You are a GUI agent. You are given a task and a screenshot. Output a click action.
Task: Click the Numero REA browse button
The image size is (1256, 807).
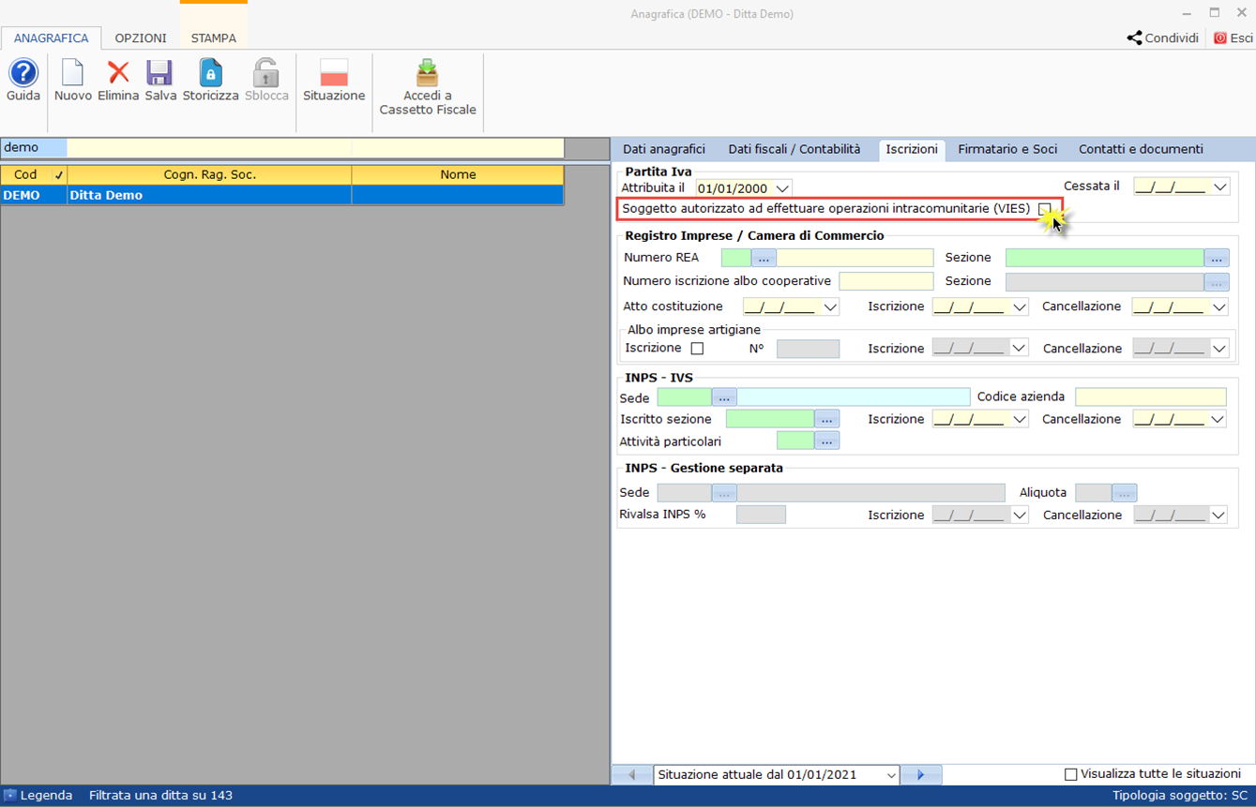pyautogui.click(x=764, y=258)
